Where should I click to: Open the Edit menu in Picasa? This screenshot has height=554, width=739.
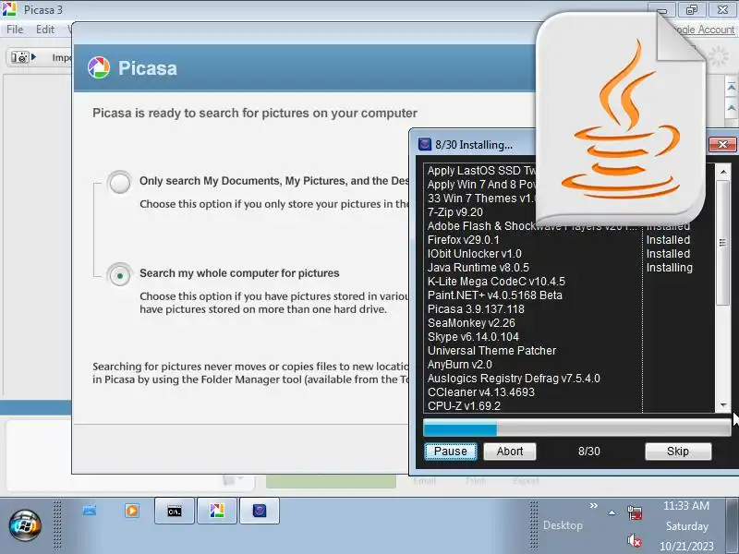click(x=45, y=30)
